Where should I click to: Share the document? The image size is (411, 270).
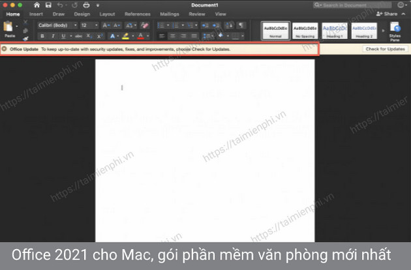[387, 14]
